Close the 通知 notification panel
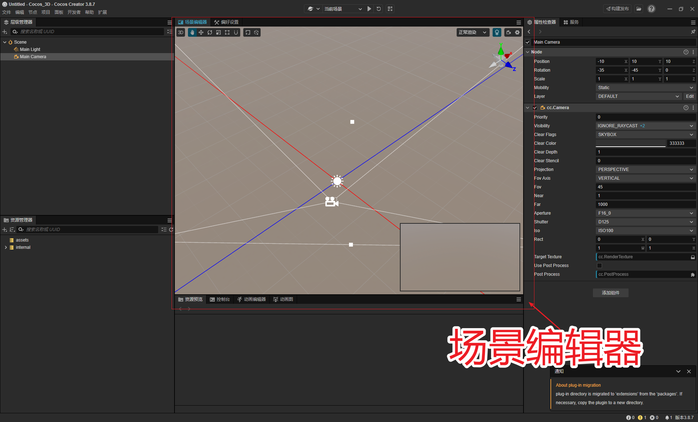This screenshot has height=422, width=698. tap(689, 371)
